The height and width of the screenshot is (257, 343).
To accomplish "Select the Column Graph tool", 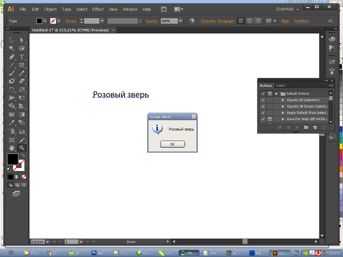I will pyautogui.click(x=22, y=131).
